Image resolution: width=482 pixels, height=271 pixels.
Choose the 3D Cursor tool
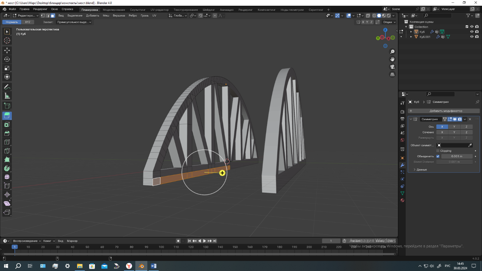7,40
